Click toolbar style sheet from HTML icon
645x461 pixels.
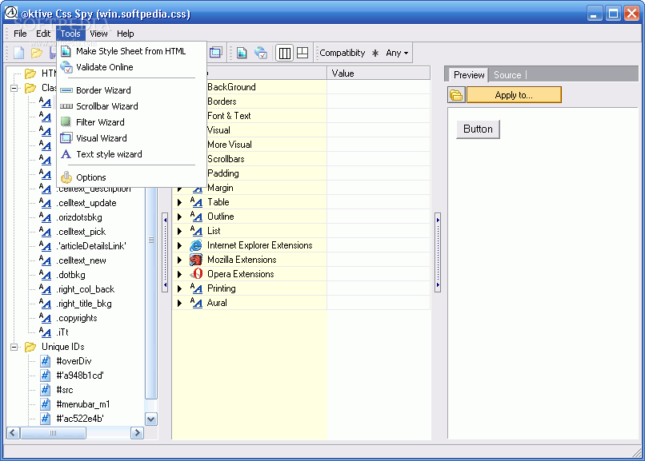pos(242,53)
